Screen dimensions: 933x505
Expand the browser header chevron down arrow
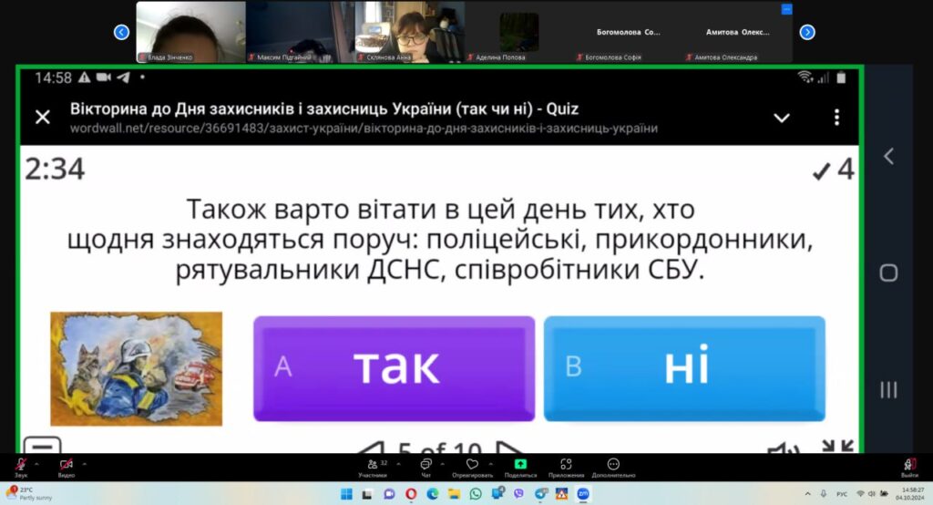(781, 118)
